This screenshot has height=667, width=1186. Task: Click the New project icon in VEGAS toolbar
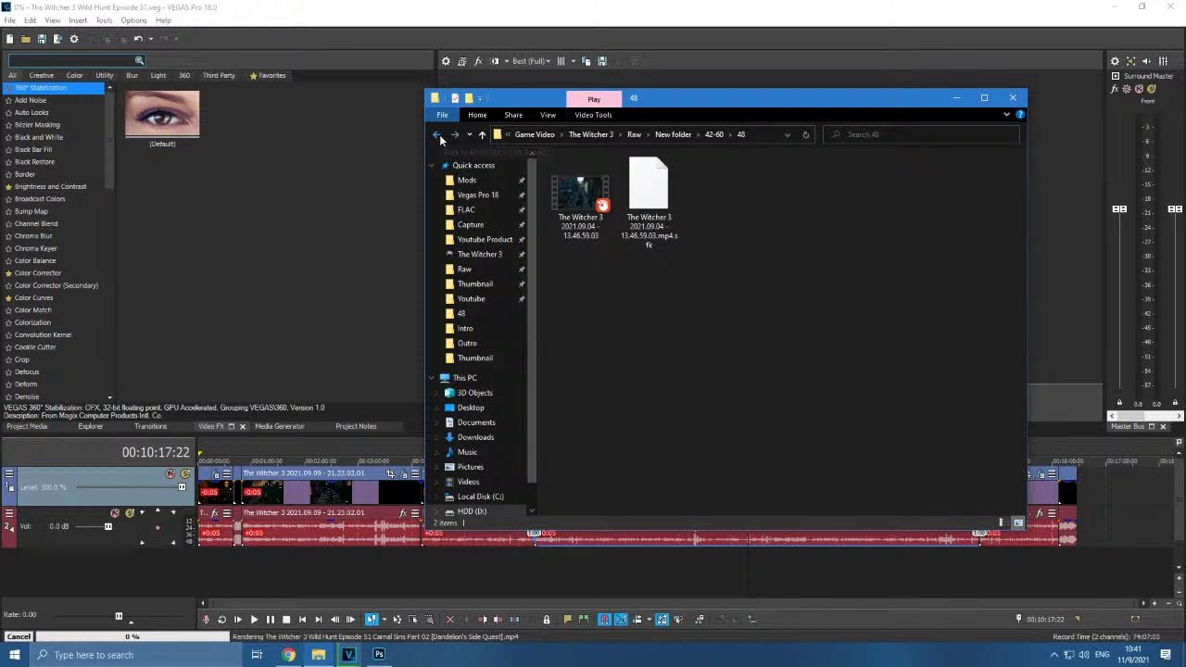10,39
